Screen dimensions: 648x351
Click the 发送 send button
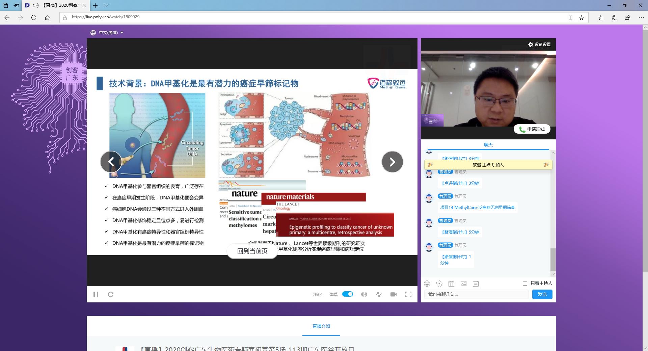[x=542, y=294]
